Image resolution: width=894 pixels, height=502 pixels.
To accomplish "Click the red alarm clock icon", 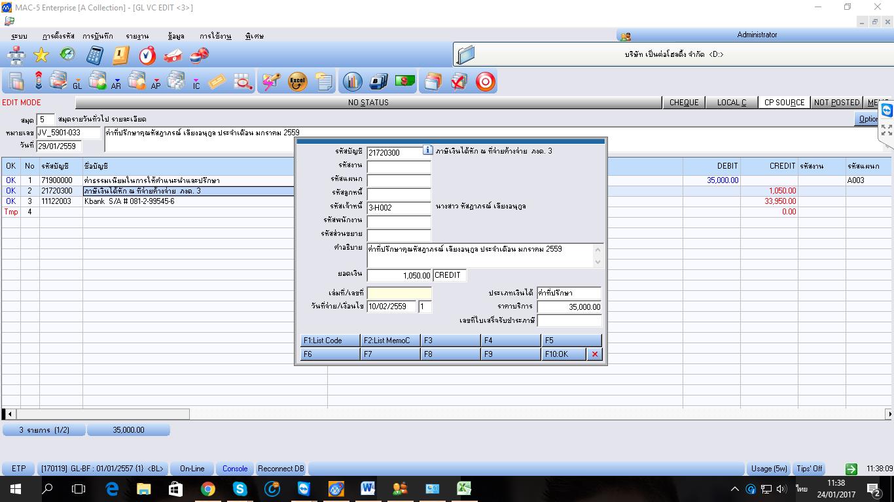I will [147, 56].
